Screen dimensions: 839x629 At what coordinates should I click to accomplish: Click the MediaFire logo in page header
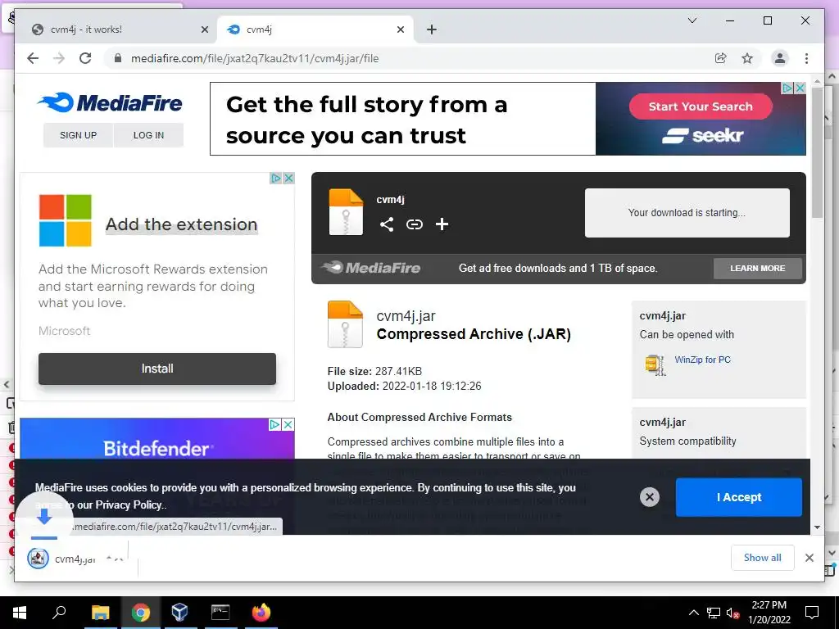(111, 102)
